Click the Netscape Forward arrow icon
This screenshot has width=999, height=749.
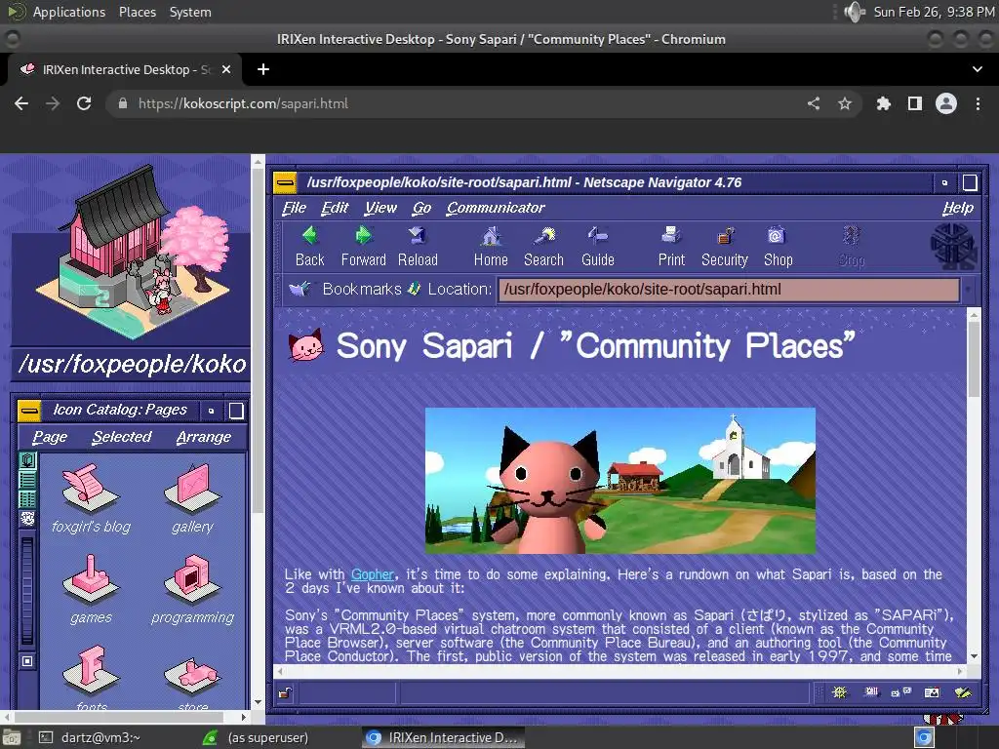tap(363, 236)
